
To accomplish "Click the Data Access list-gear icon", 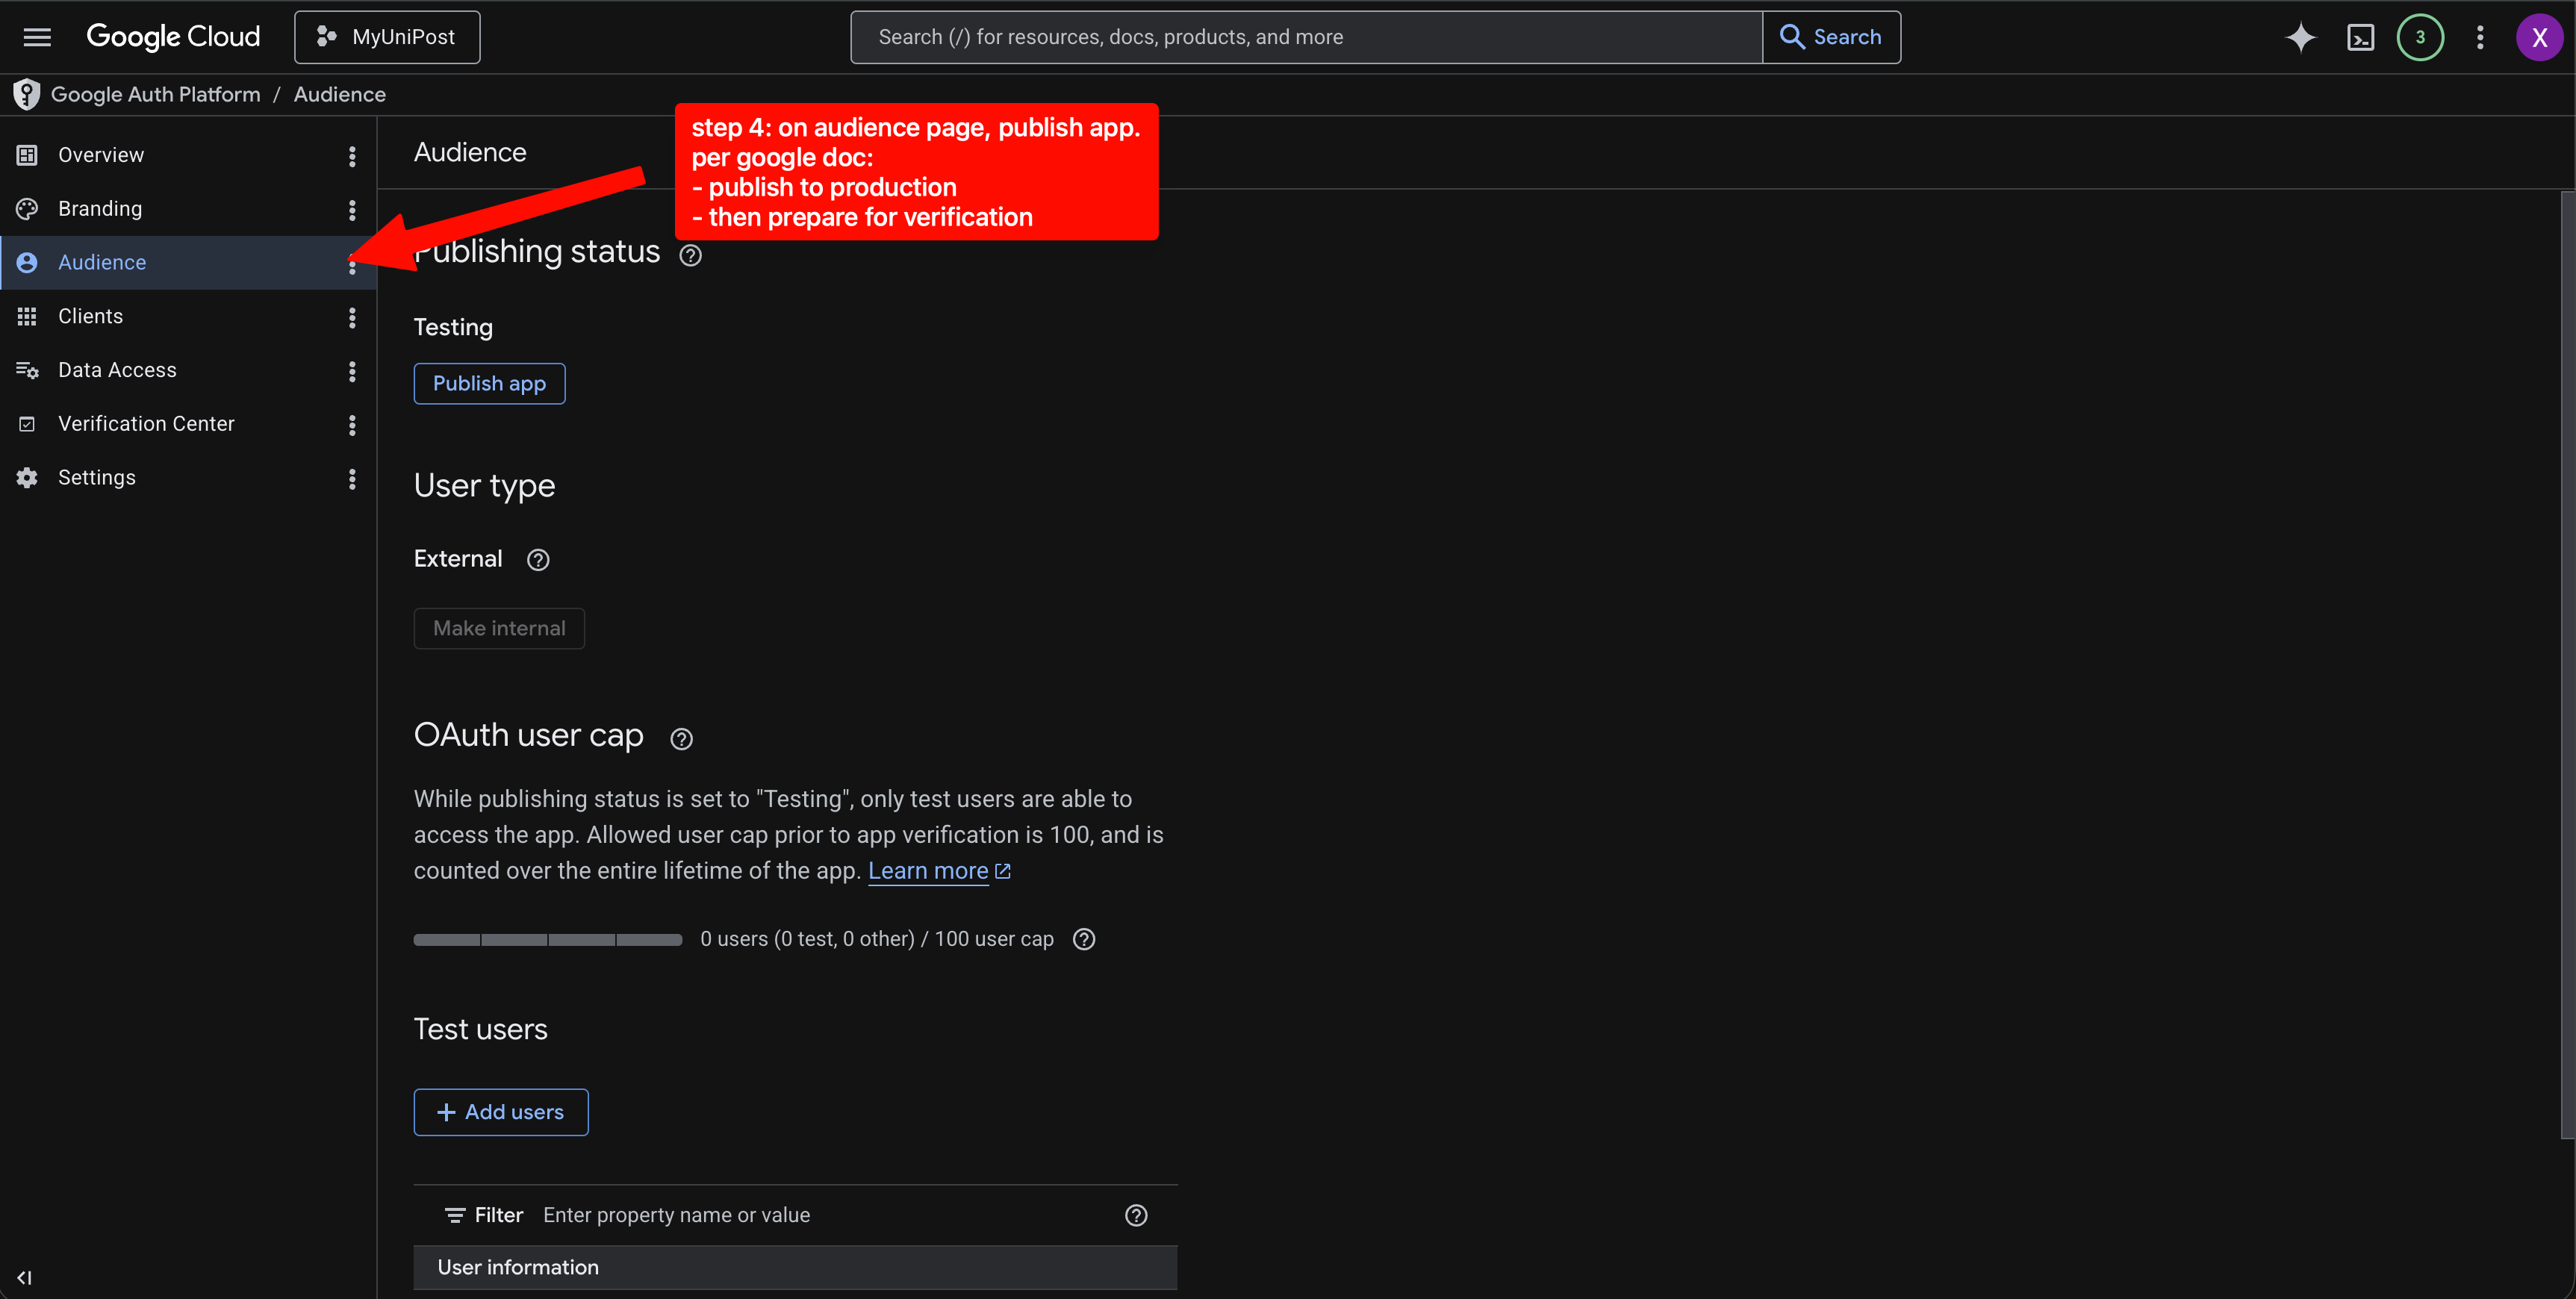I will click(x=27, y=370).
